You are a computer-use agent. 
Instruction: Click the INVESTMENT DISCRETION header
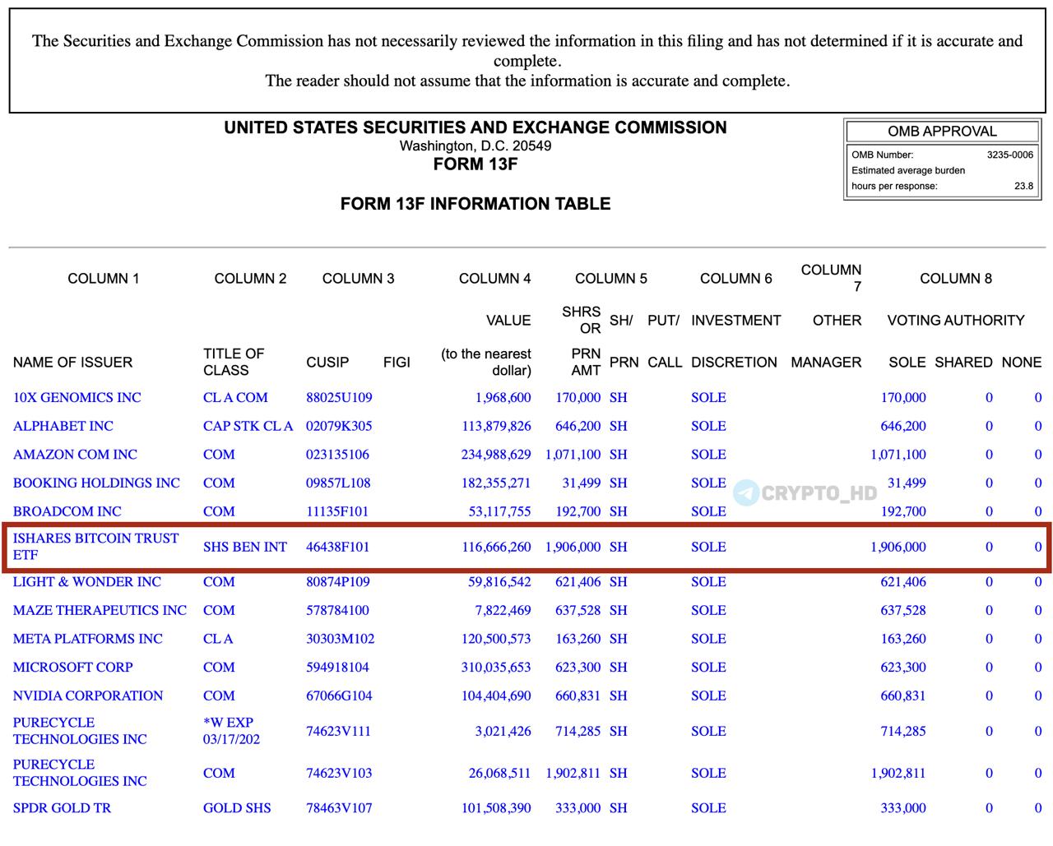[x=735, y=340]
